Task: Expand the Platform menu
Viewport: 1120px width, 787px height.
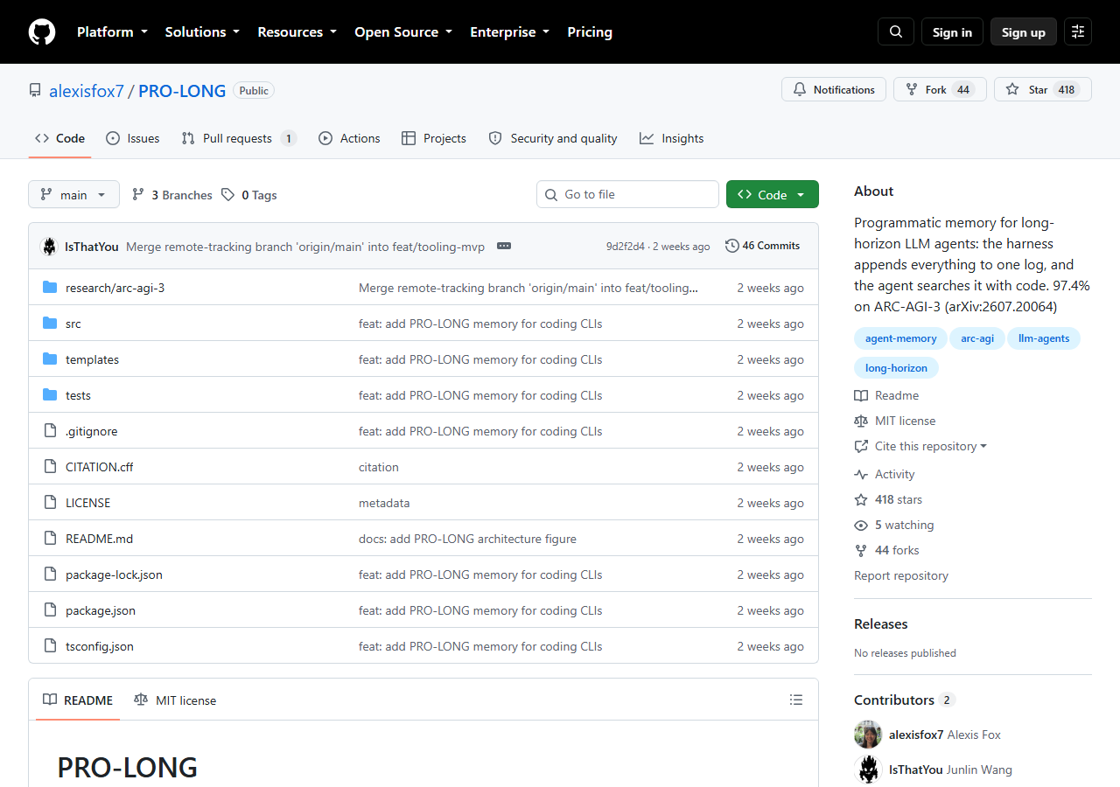Action: pyautogui.click(x=112, y=32)
